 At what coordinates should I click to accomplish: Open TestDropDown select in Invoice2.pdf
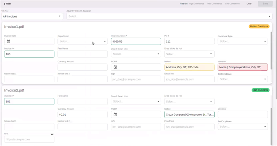point(243,126)
